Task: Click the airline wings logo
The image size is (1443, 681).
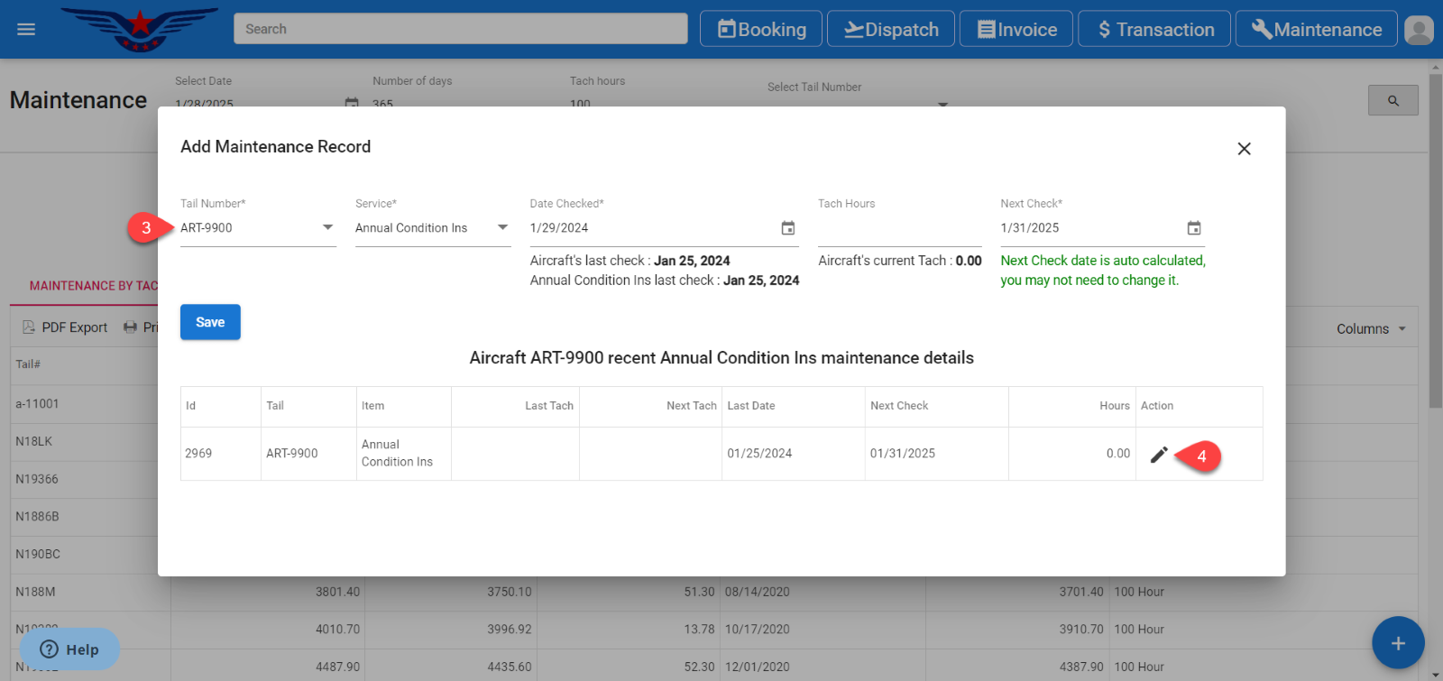Action: [x=140, y=28]
